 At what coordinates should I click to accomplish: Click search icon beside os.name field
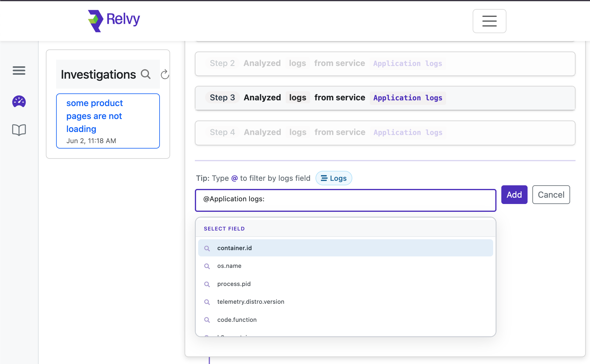207,266
